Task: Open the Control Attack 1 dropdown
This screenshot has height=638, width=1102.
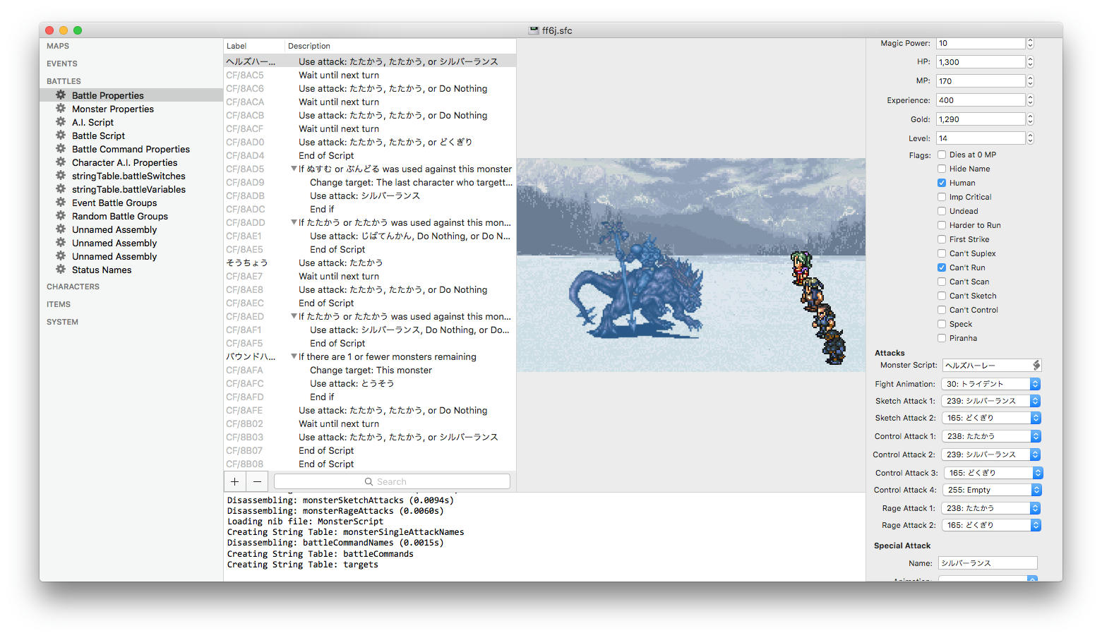Action: pyautogui.click(x=991, y=436)
